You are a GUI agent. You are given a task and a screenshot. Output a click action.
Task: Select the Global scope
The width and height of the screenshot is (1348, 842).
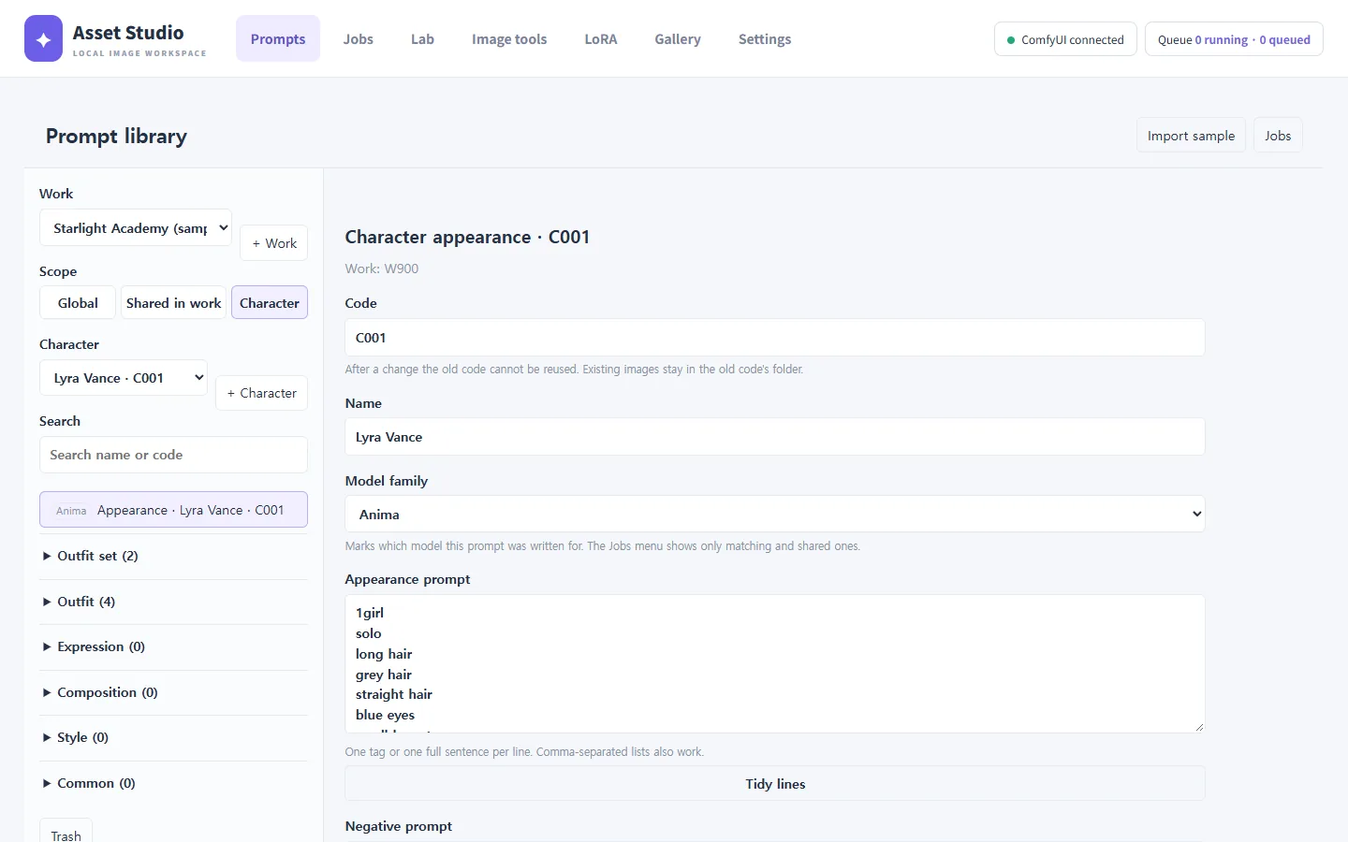coord(78,303)
